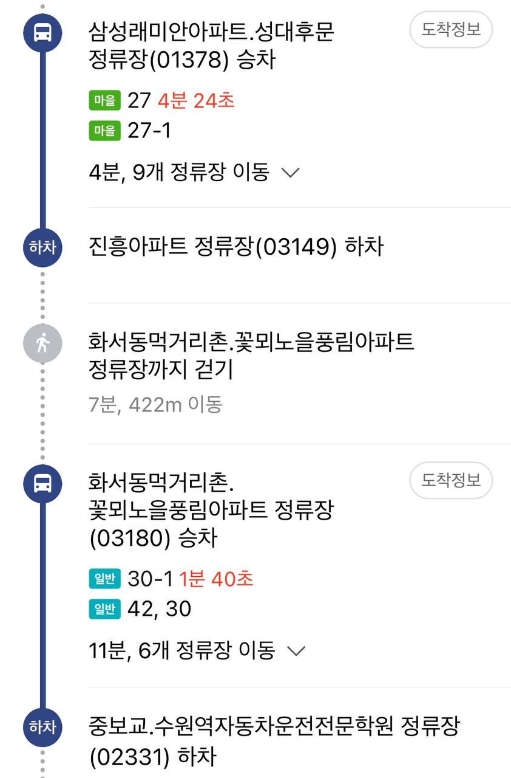
Task: Tap the teal 일반 badge beside 42, 30
Action: (x=105, y=608)
